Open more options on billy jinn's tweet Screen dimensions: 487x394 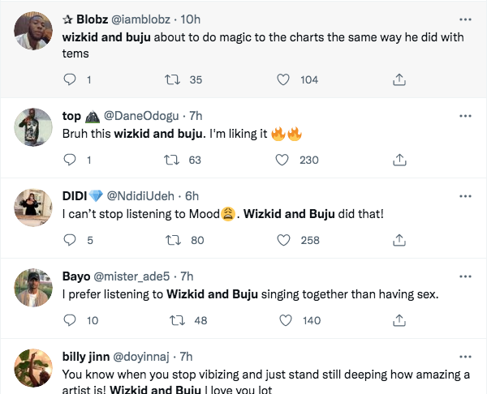pyautogui.click(x=465, y=357)
